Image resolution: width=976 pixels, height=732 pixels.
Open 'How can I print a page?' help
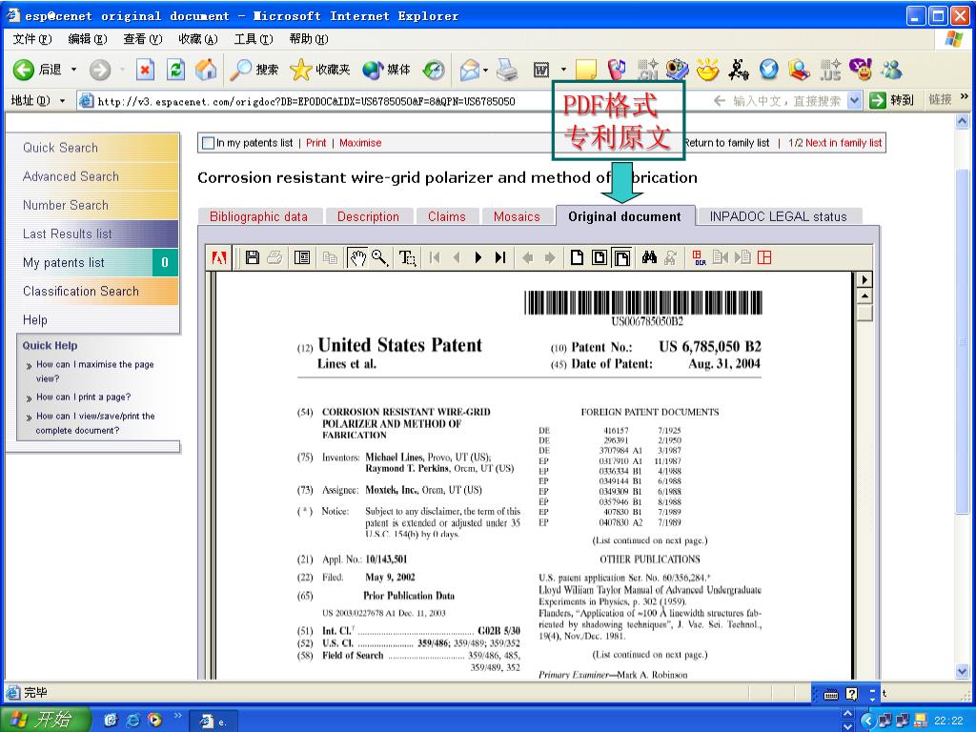[x=84, y=397]
